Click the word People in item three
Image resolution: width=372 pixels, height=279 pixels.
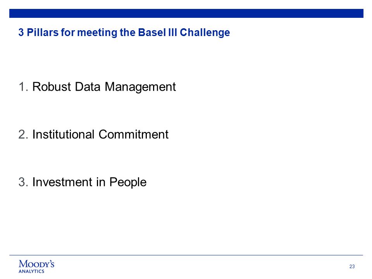click(127, 183)
